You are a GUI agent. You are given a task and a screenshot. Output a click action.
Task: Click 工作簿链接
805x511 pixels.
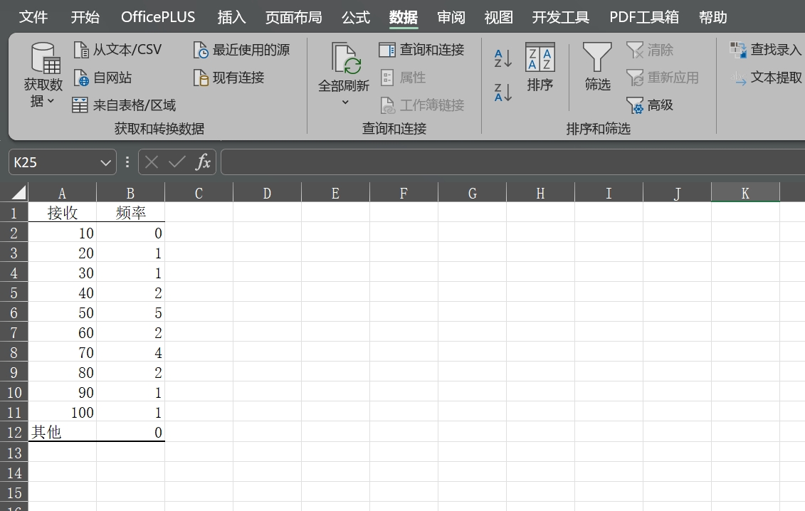(x=422, y=105)
